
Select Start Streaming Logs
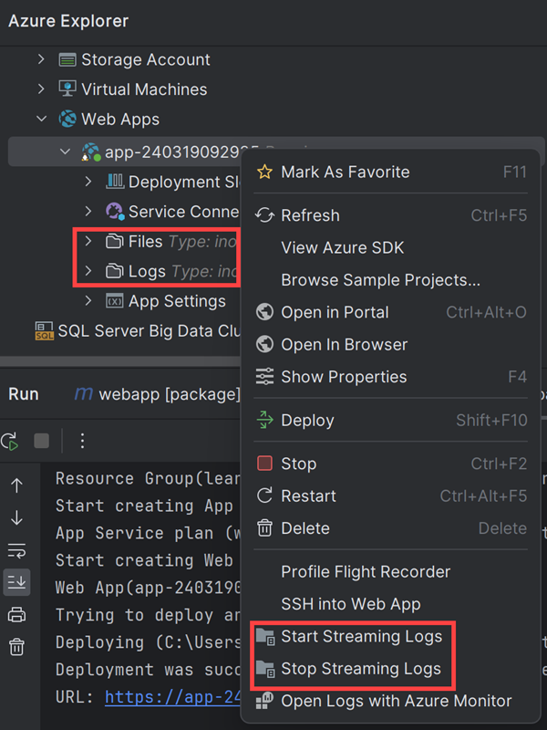[391, 636]
